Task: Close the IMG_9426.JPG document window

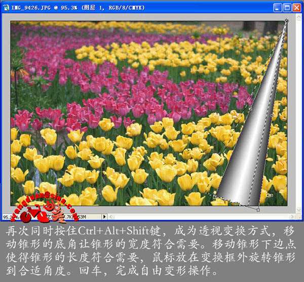Action: tap(296, 8)
